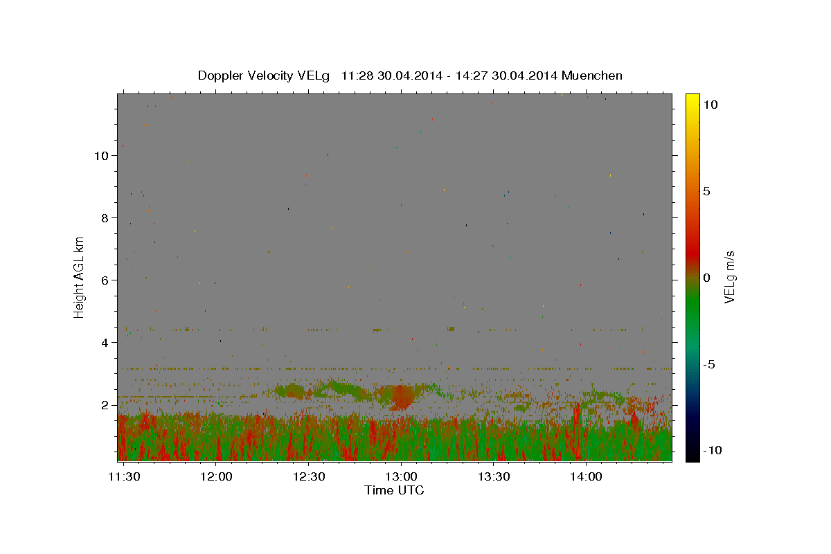Click the Height AGL km axis title
Image resolution: width=831 pixels, height=554 pixels.
(x=80, y=278)
